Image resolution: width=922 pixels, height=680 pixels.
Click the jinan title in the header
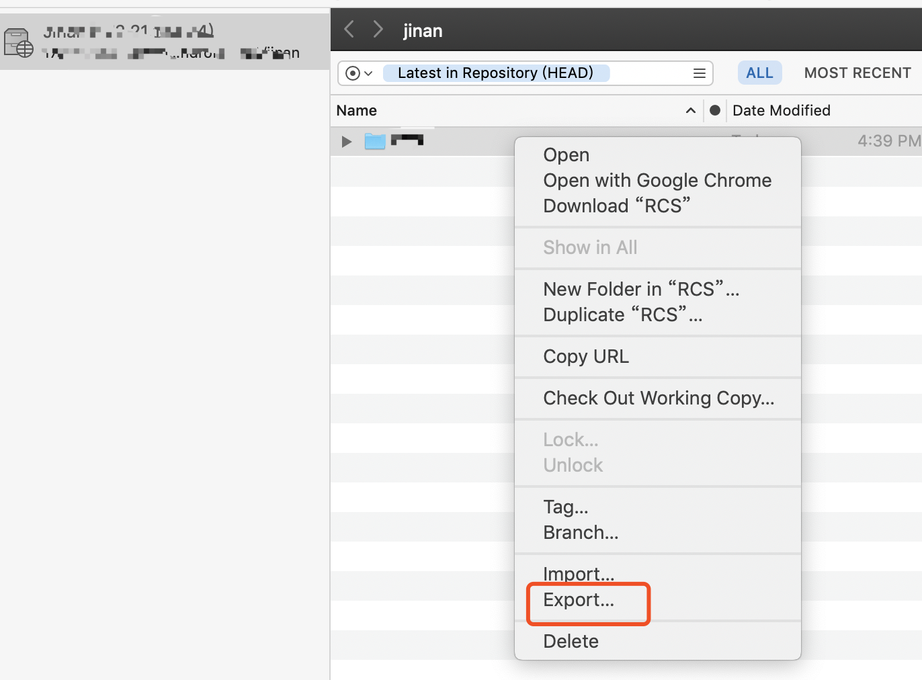(423, 31)
